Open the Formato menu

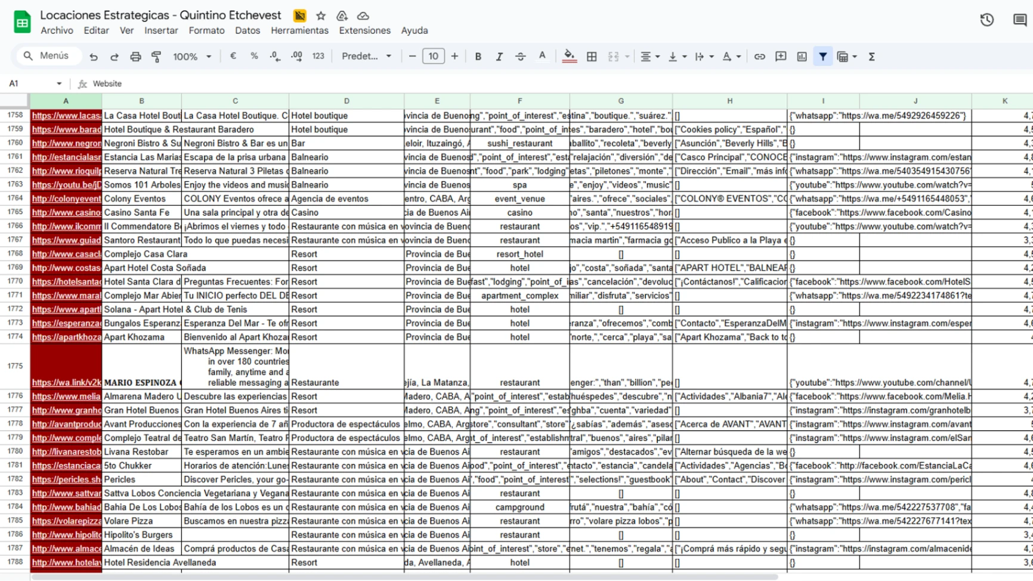tap(206, 30)
